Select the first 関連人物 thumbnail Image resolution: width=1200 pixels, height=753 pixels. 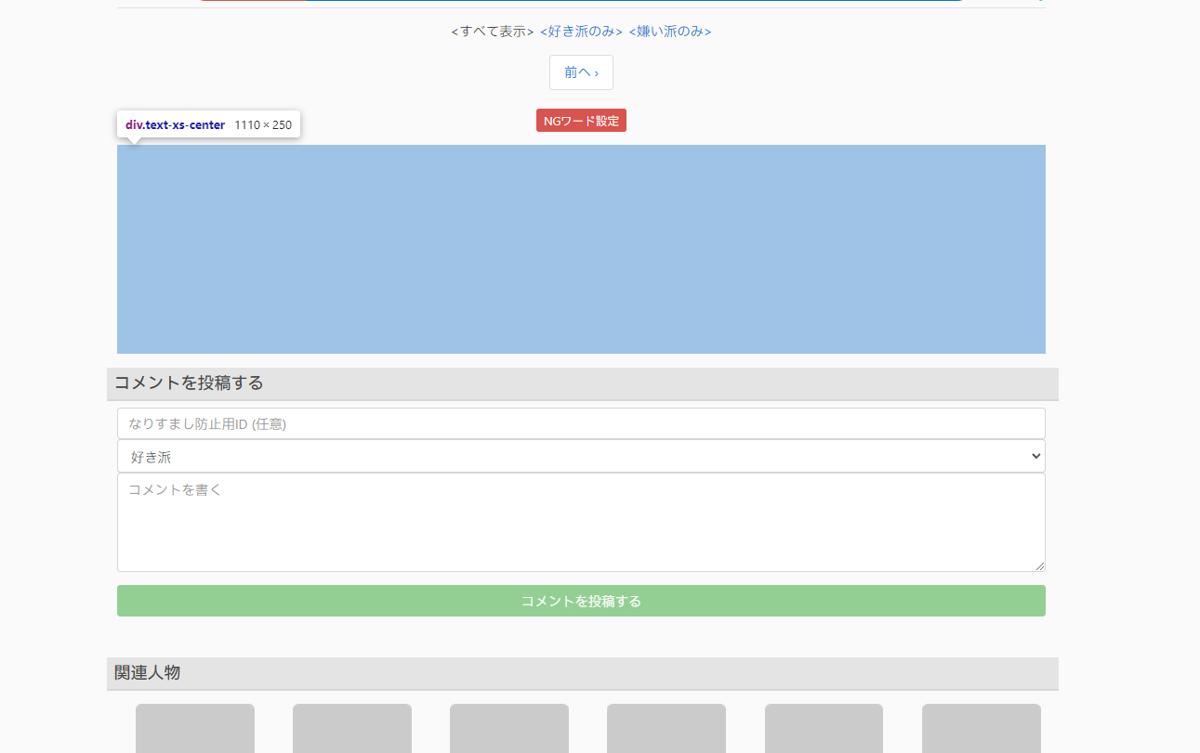pyautogui.click(x=194, y=728)
